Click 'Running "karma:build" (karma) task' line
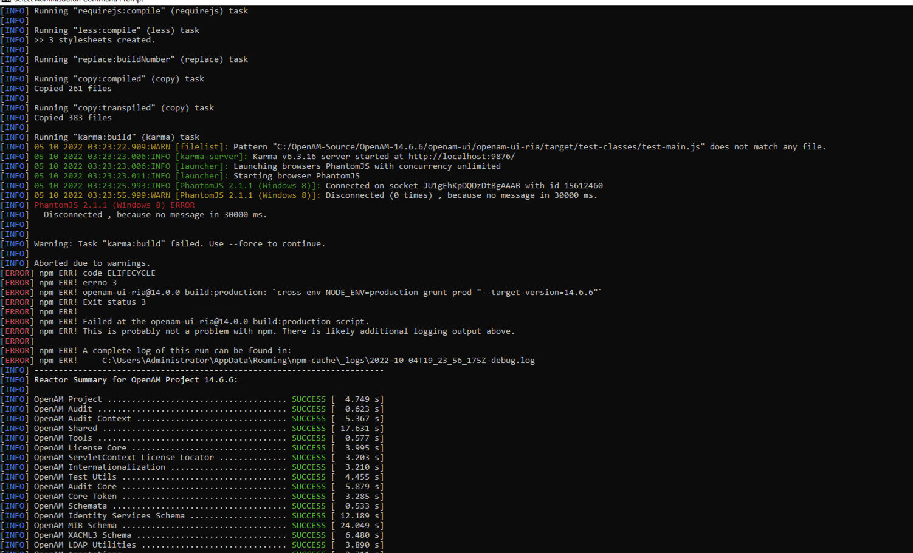This screenshot has height=553, width=913. 100,137
